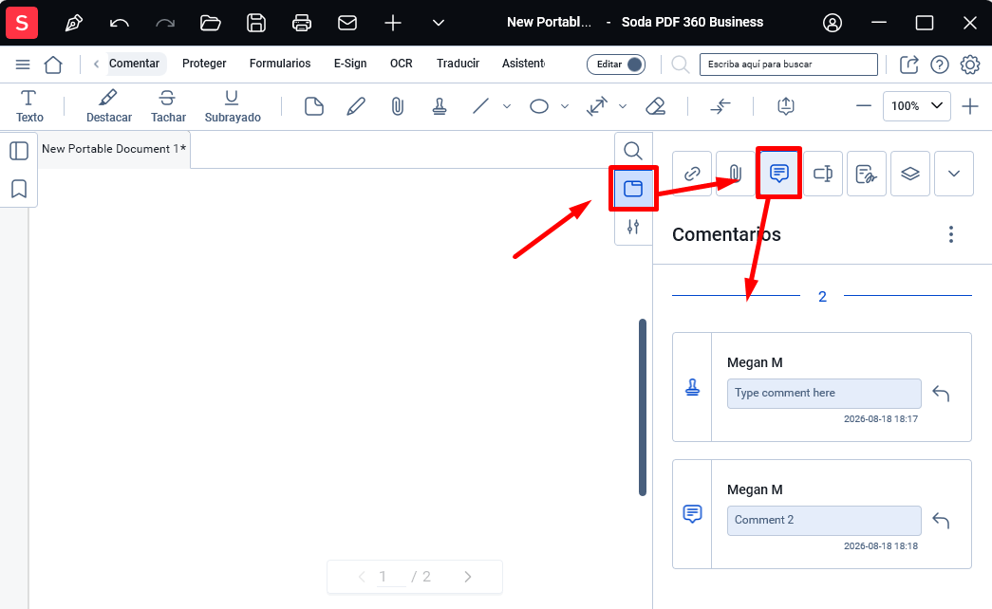
Task: Select the ellipse shape tool
Action: pyautogui.click(x=539, y=106)
